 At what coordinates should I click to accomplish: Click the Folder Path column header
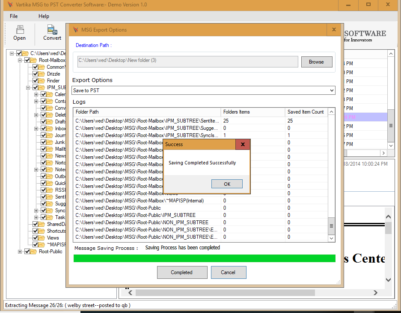tap(147, 112)
